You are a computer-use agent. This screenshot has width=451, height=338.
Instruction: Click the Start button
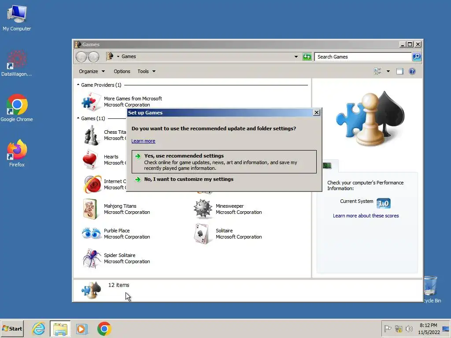[x=12, y=328]
